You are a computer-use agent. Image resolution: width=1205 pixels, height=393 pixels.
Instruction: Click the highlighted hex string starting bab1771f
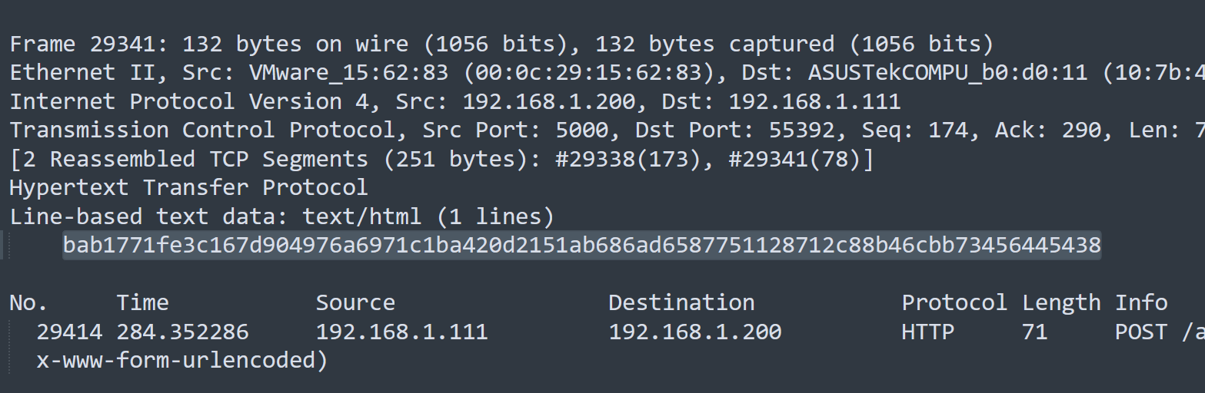(581, 246)
